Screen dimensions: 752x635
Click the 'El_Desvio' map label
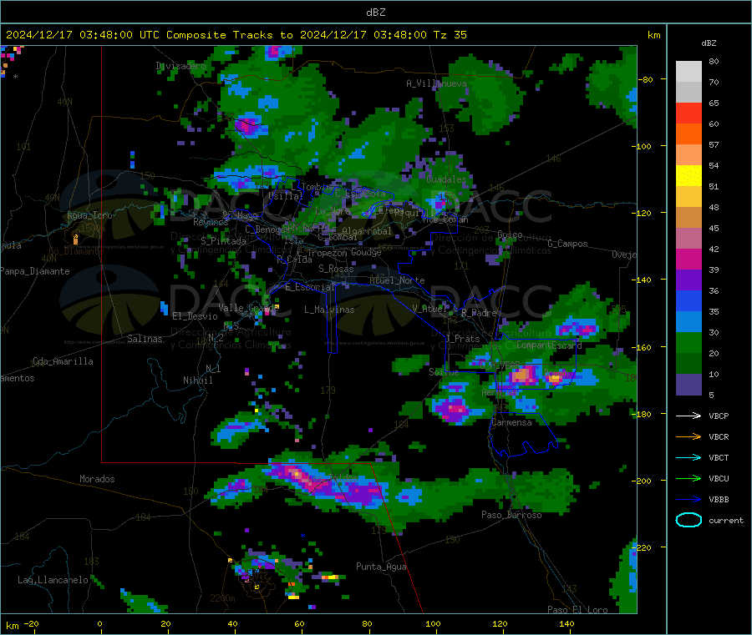pos(195,316)
